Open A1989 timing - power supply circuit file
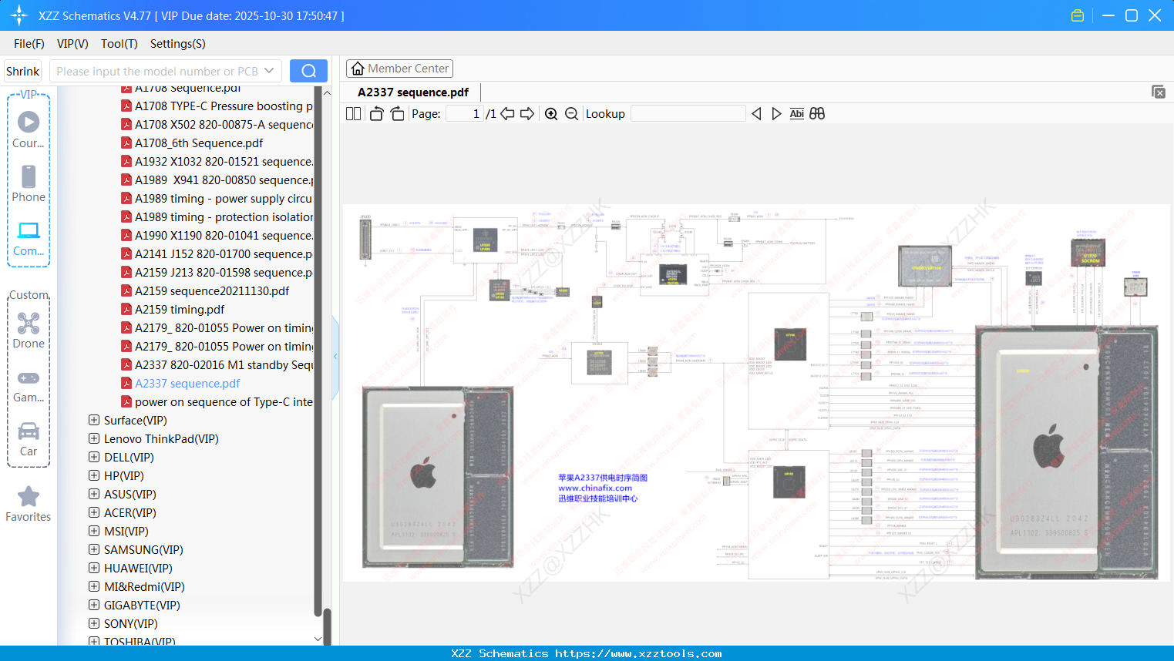 224,198
